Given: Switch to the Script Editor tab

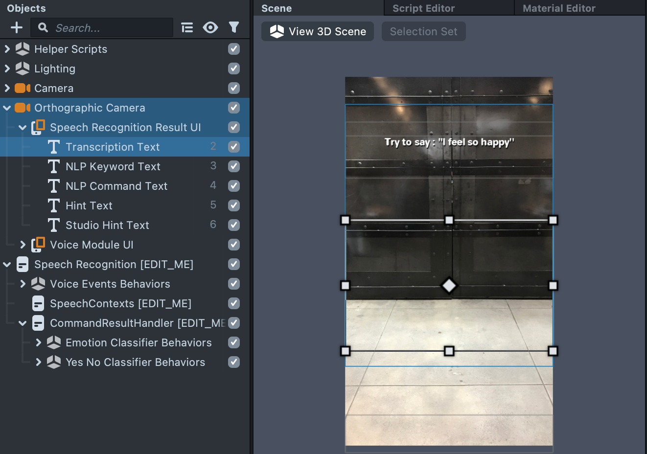Looking at the screenshot, I should coord(423,8).
